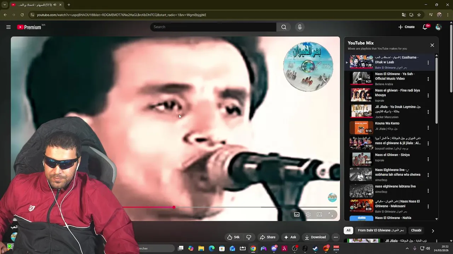Open Chrome three-dot menu
The height and width of the screenshot is (254, 453).
point(448,15)
